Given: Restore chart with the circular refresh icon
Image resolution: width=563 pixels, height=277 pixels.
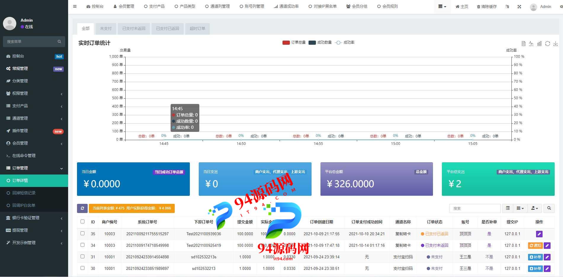Looking at the screenshot, I should [548, 44].
